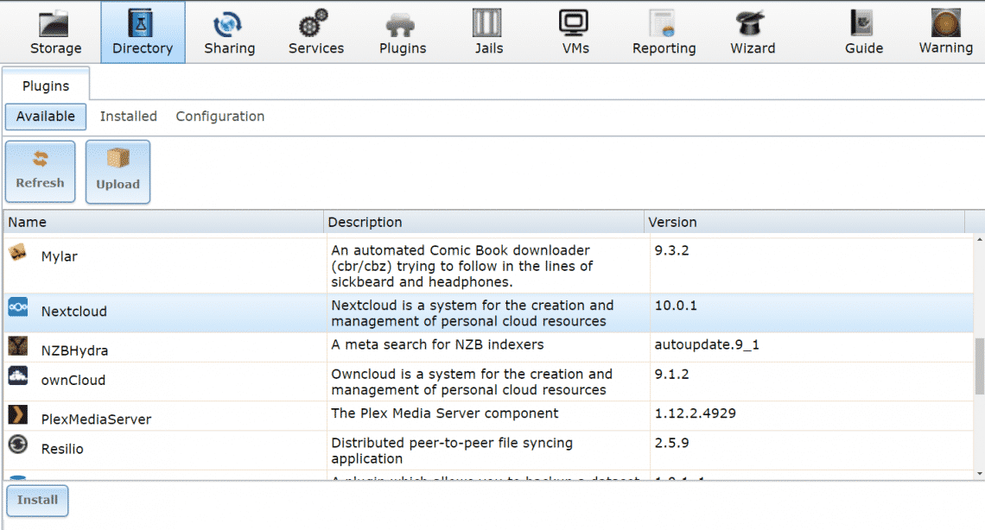
Task: Click version autoupdate.9_1
Action: (x=707, y=344)
